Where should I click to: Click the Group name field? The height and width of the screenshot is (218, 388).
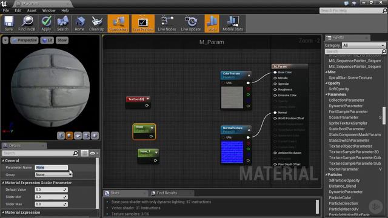click(x=53, y=175)
